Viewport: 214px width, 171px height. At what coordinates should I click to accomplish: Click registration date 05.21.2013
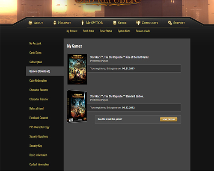pos(128,68)
